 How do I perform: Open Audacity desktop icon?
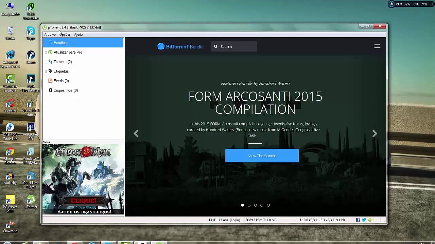[x=10, y=178]
